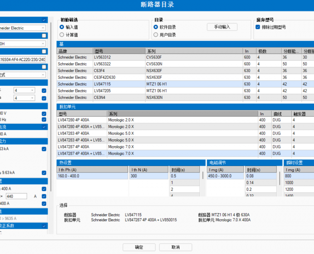The width and height of the screenshot is (314, 254).
Task: Open the Schneider Electric brand dropdown
Action: click(x=23, y=28)
